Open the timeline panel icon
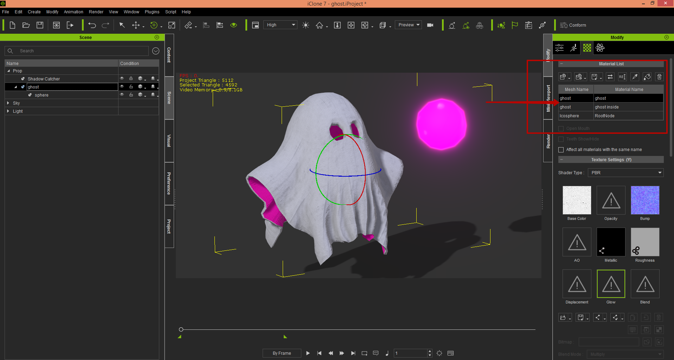Image resolution: width=674 pixels, height=360 pixels. click(450, 353)
